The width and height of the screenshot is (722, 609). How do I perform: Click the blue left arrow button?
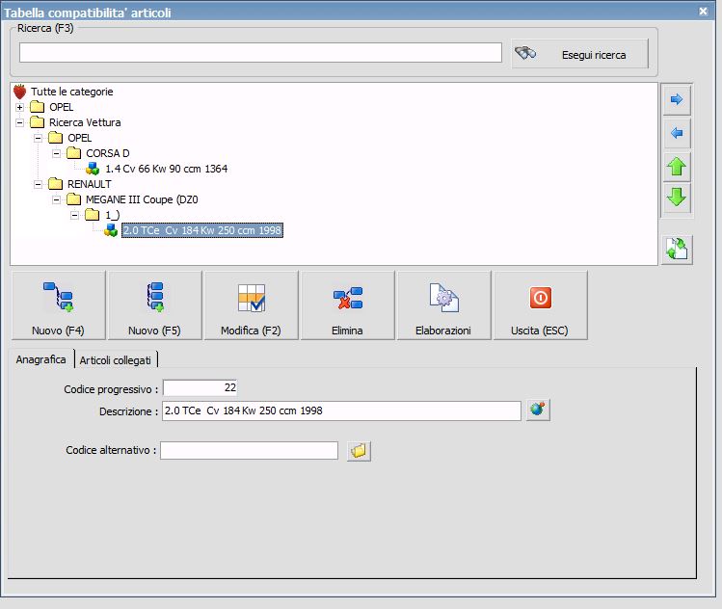[x=677, y=133]
